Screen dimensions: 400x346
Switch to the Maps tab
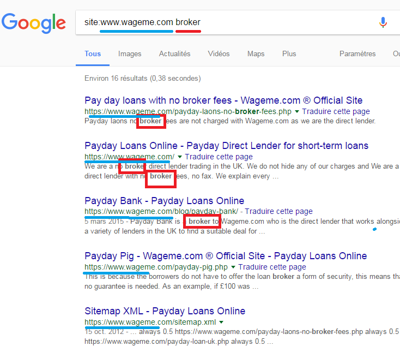click(256, 53)
